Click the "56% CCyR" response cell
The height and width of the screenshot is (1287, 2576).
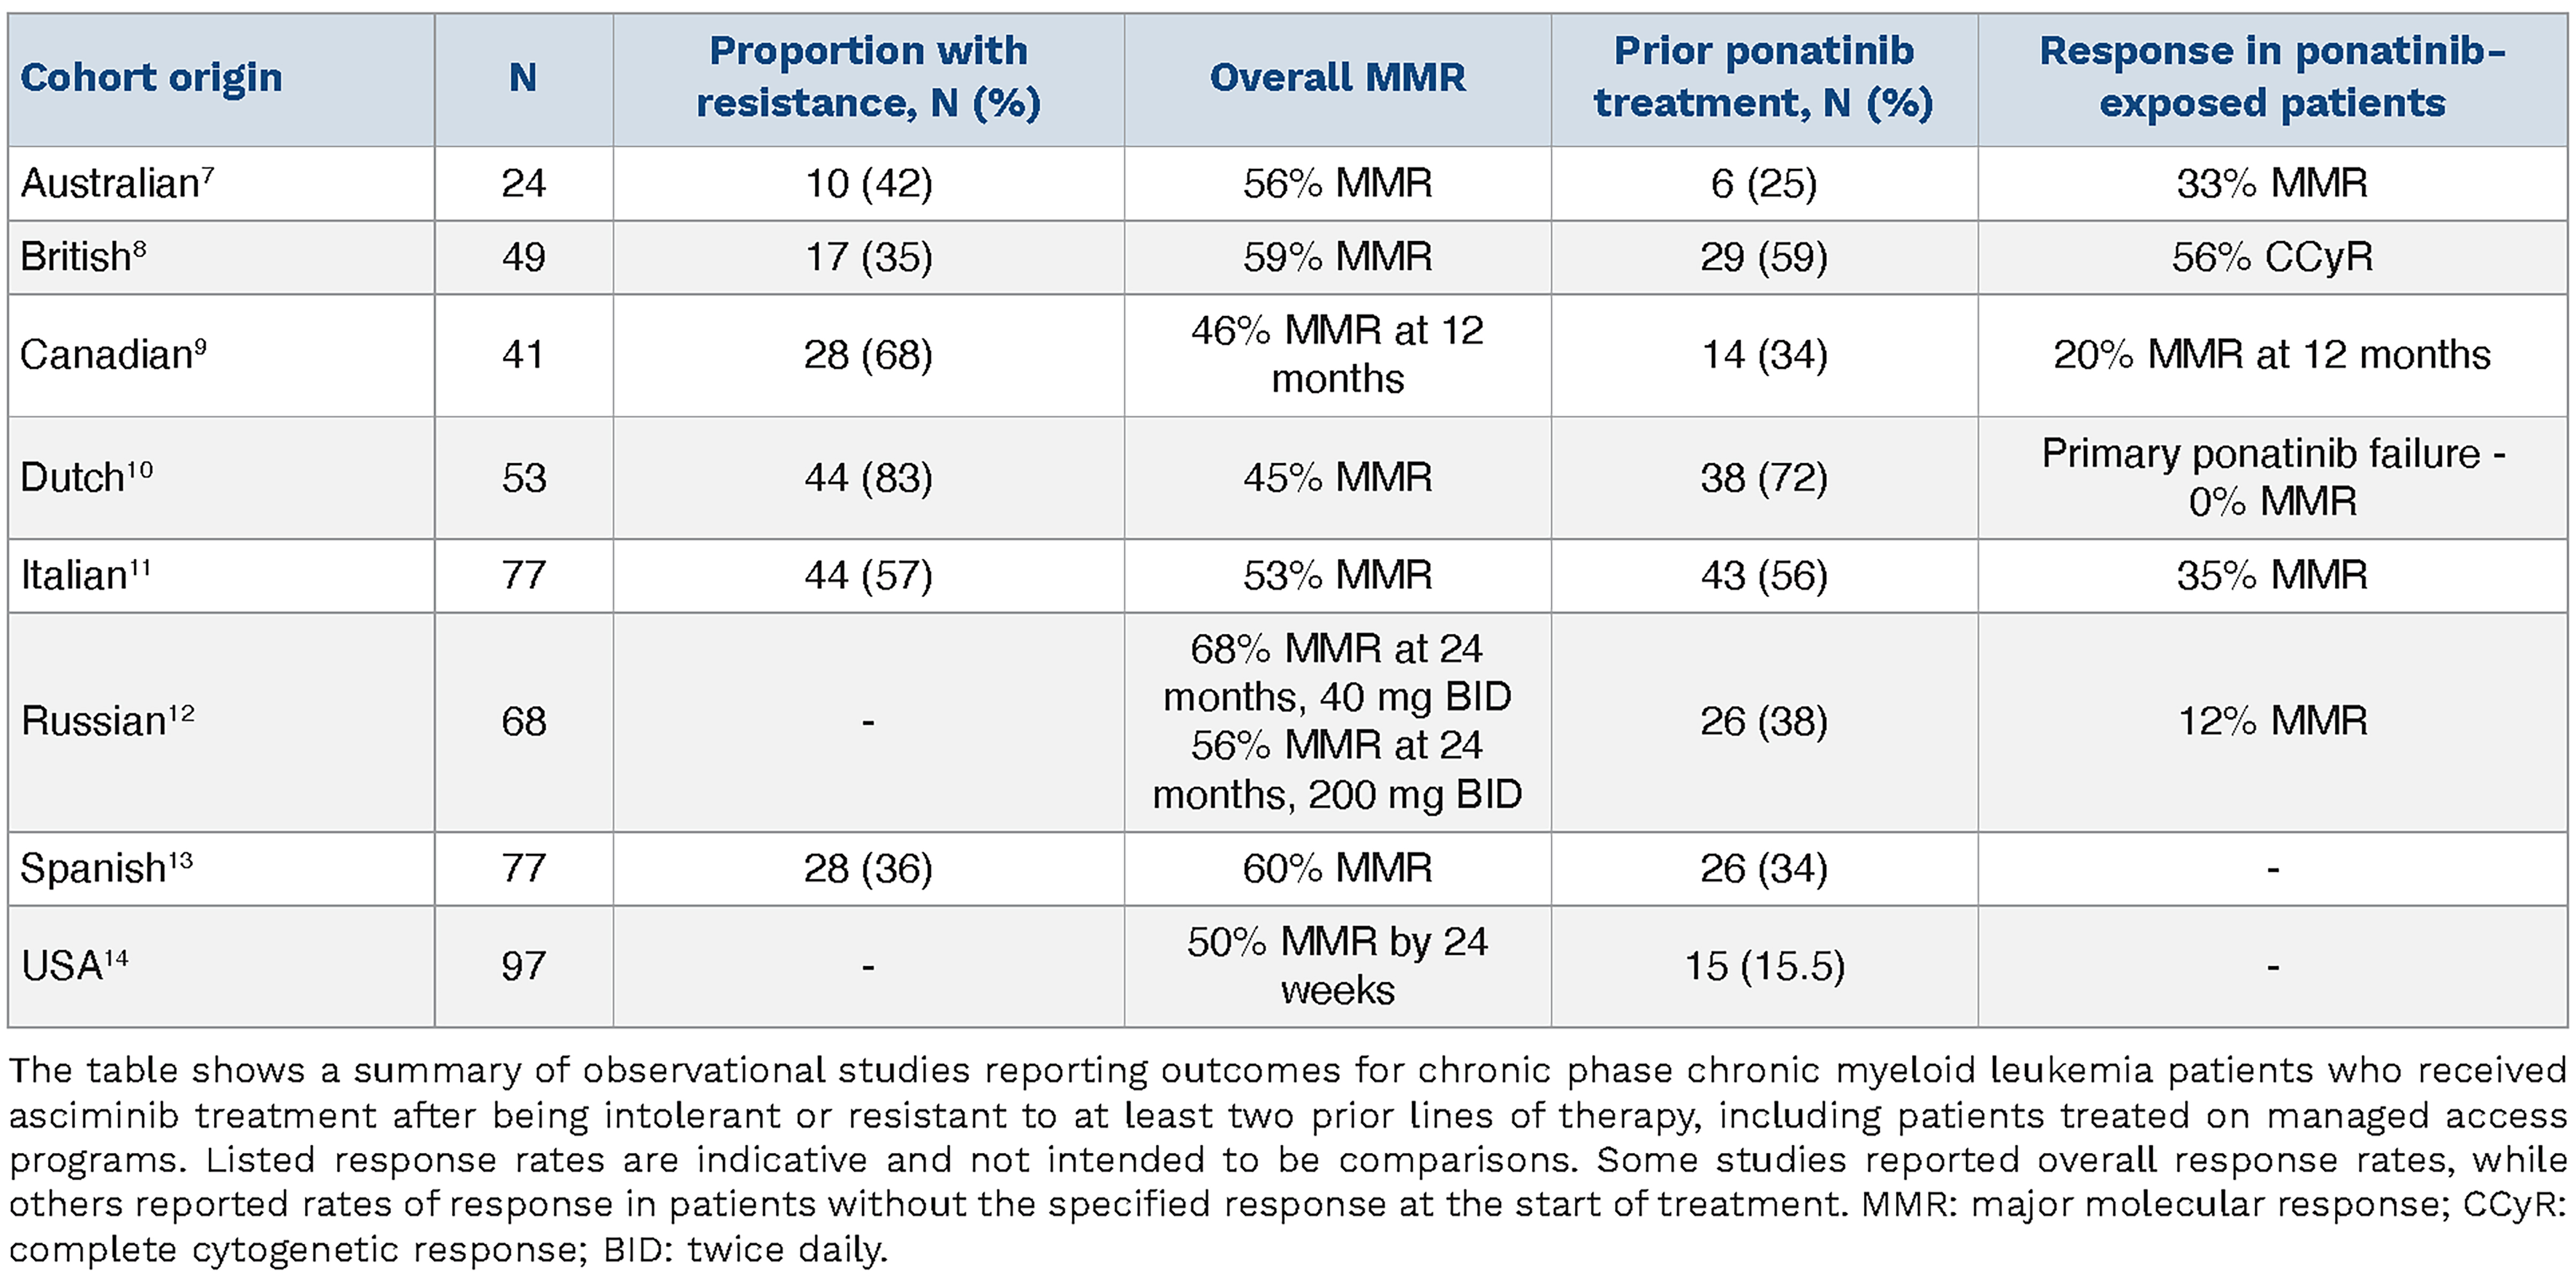2272,258
